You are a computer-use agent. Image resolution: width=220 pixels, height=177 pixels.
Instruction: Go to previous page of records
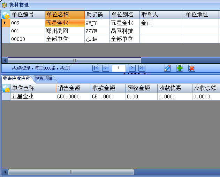pyautogui.click(x=106, y=68)
